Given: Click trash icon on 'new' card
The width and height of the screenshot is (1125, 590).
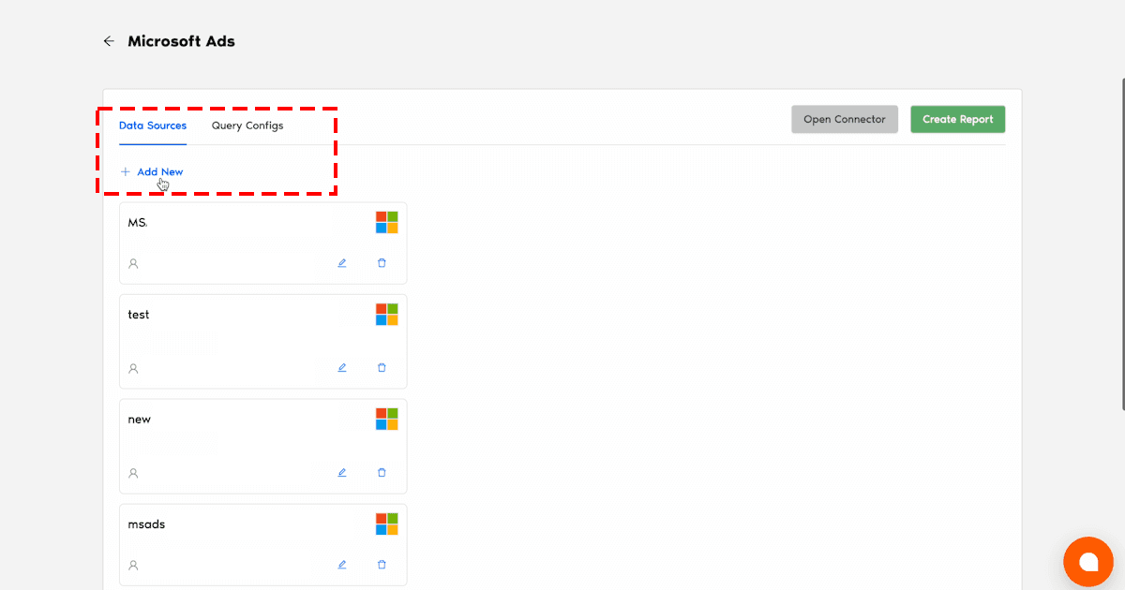Looking at the screenshot, I should [382, 473].
